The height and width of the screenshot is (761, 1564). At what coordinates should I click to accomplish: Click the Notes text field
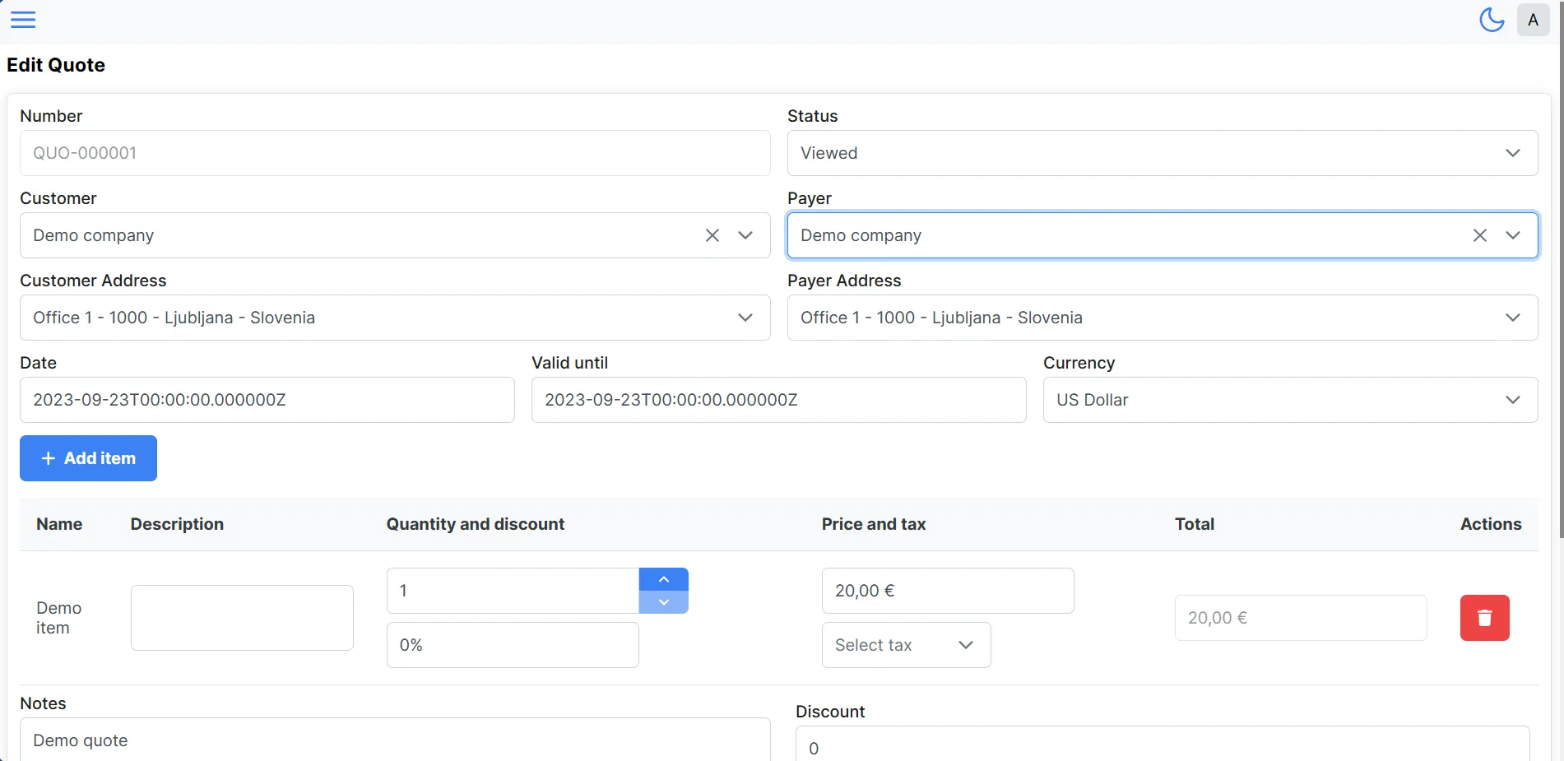(x=395, y=740)
